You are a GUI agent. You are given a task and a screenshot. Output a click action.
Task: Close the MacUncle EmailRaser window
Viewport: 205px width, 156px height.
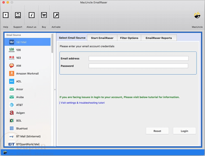[3, 2]
